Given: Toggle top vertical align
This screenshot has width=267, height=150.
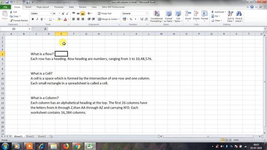Looking at the screenshot, I should [73, 13].
